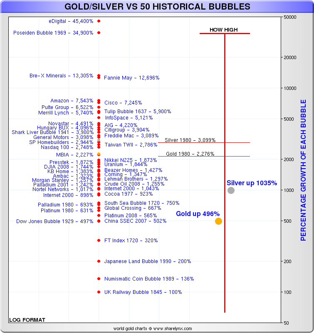Click the LOG FORMAT note
The image size is (314, 333).
(x=27, y=320)
